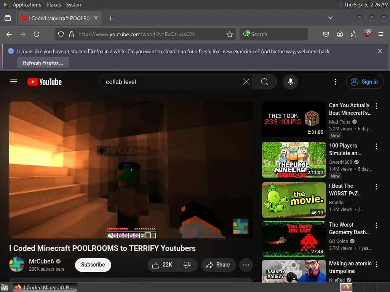
Task: Share the video
Action: pyautogui.click(x=218, y=265)
